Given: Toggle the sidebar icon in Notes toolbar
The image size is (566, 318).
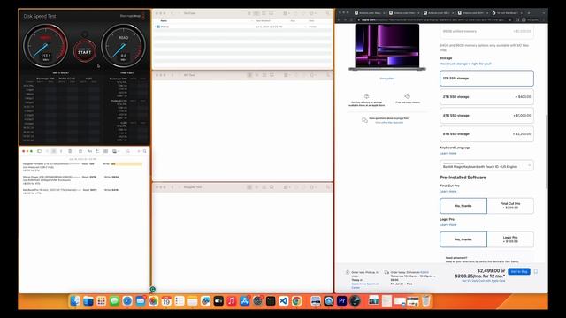Looking at the screenshot, I should click(39, 151).
